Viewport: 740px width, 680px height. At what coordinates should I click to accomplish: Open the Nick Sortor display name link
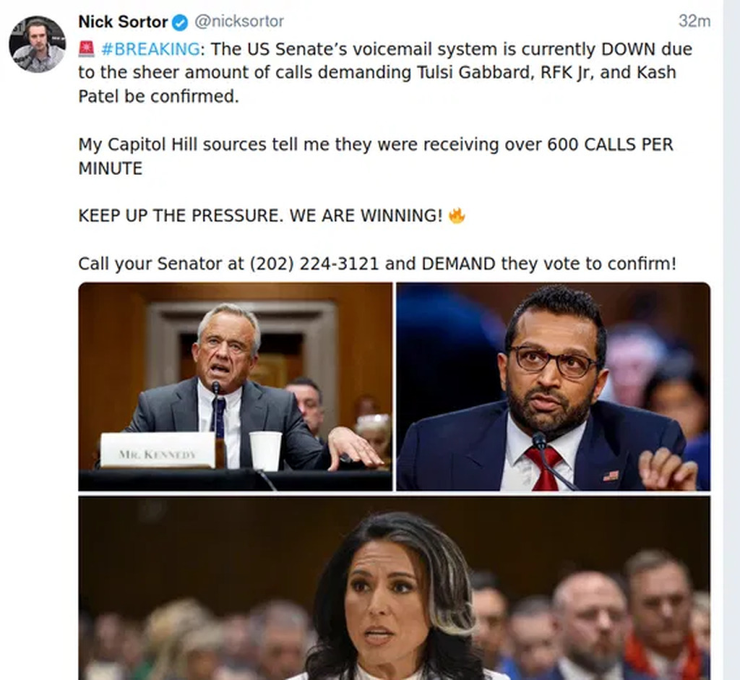click(123, 22)
